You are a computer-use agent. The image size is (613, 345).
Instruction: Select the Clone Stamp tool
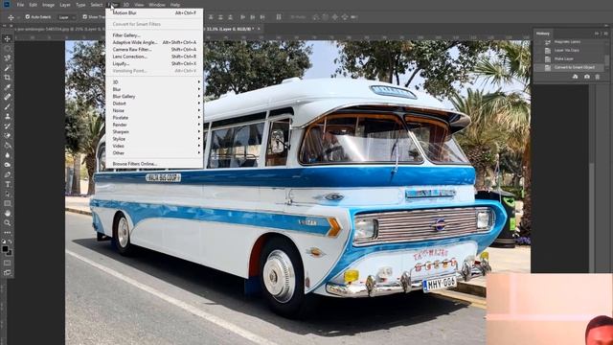pos(8,116)
